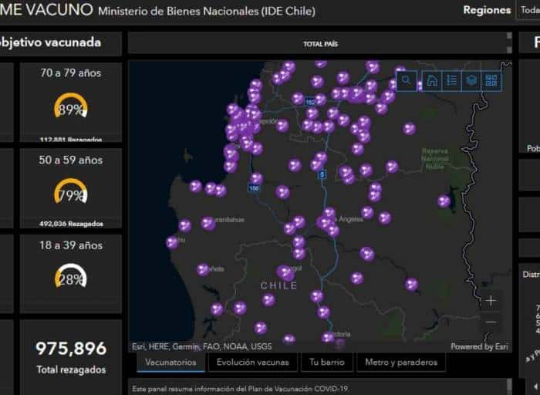Click the left arrow in bottom-right panel
The height and width of the screenshot is (395, 540).
coord(535,384)
